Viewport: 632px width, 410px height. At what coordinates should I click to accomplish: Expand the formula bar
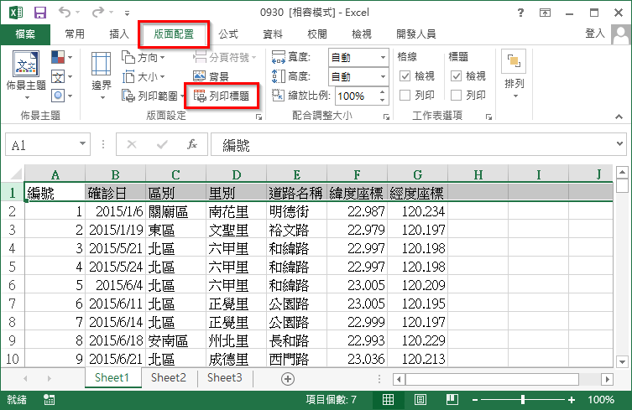tap(619, 143)
